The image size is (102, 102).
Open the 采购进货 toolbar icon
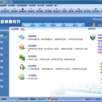pyautogui.click(x=14, y=10)
